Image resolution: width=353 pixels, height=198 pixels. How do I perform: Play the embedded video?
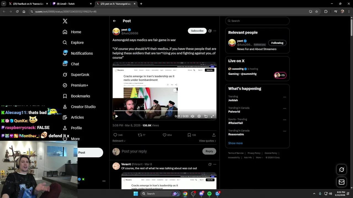click(116, 116)
